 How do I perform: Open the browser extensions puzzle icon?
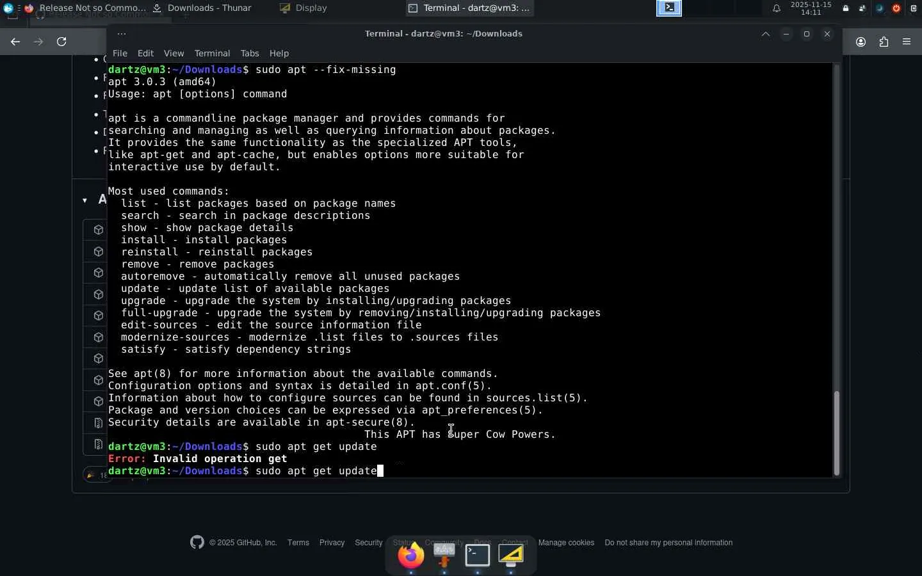point(884,42)
